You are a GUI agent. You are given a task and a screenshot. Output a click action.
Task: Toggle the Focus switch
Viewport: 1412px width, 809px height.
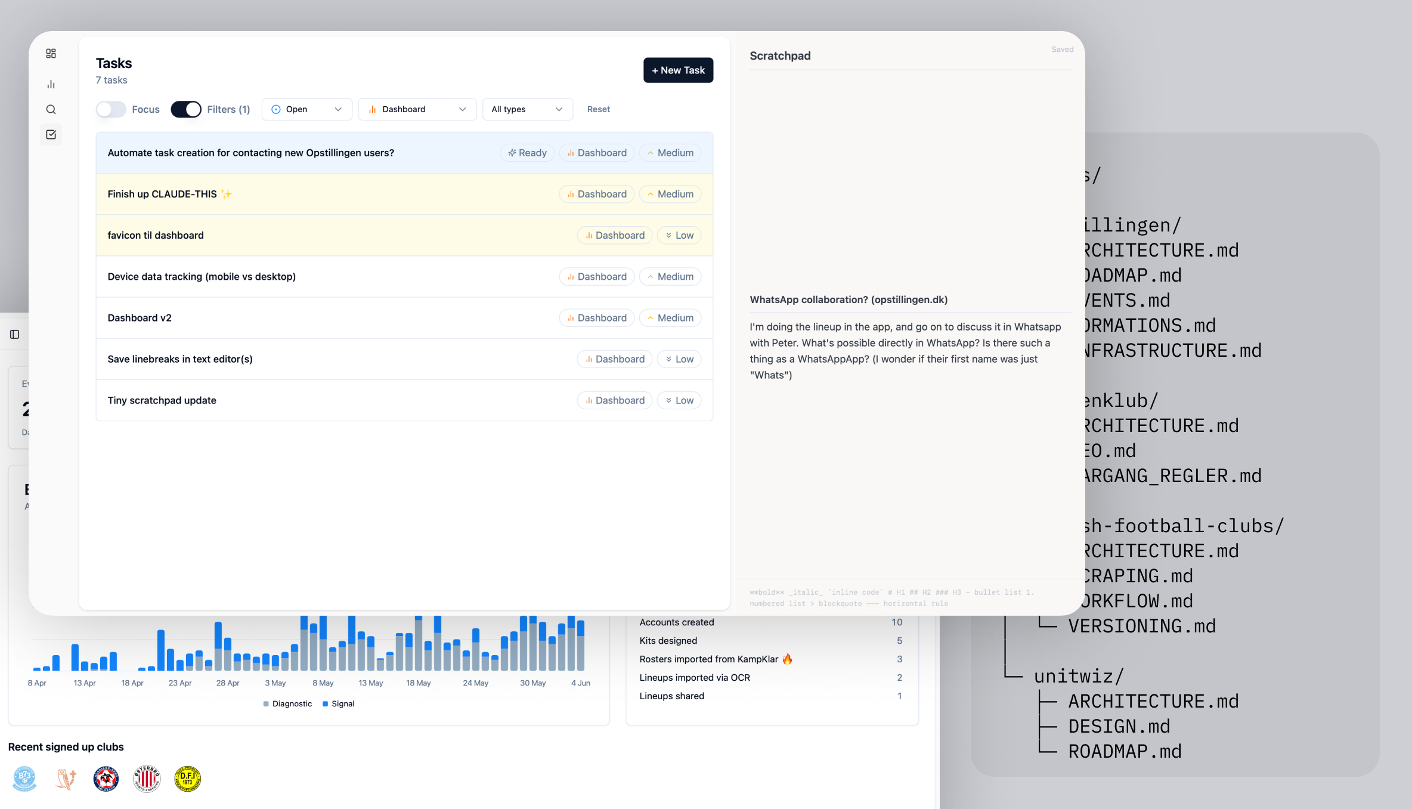pyautogui.click(x=111, y=109)
